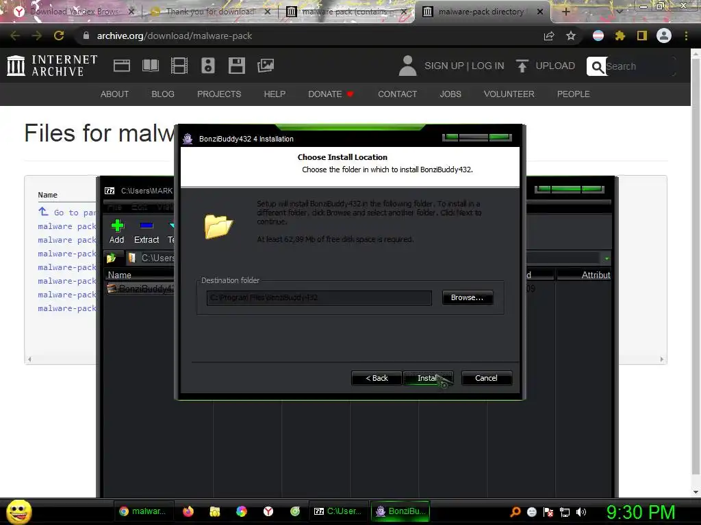701x525 pixels.
Task: Open ABOUT in Archive nav
Action: (x=114, y=94)
